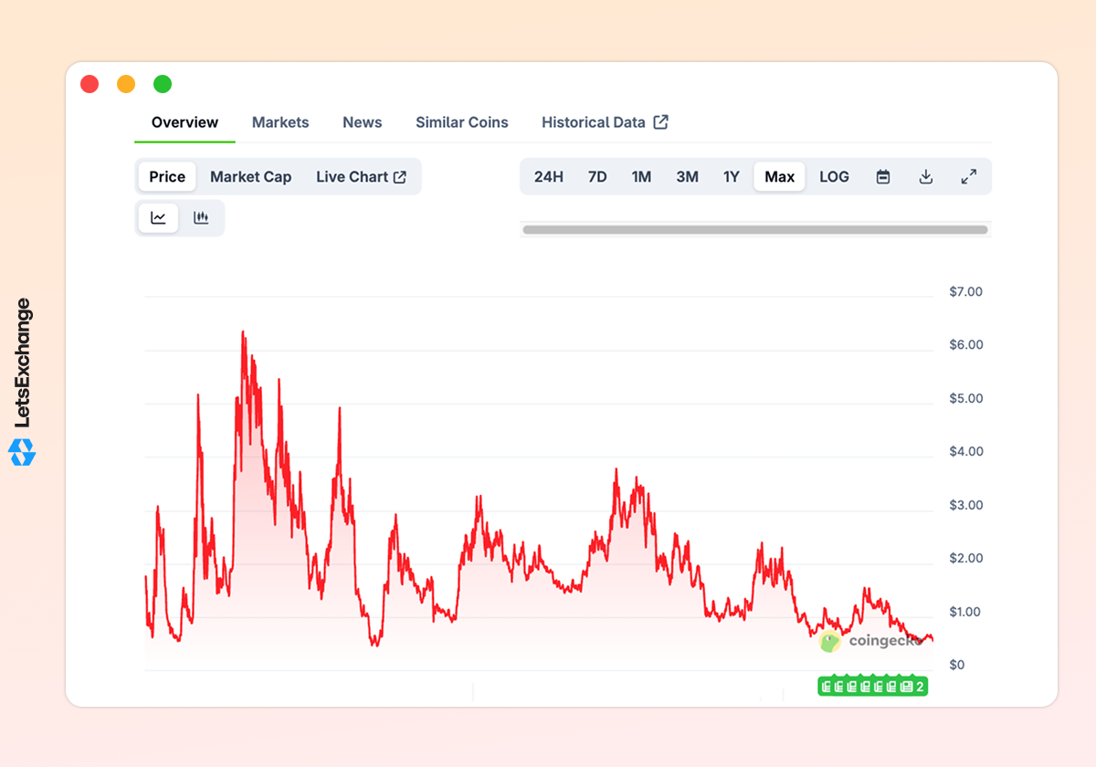This screenshot has width=1096, height=767.
Task: Click the $4.00 axis label
Action: (966, 452)
